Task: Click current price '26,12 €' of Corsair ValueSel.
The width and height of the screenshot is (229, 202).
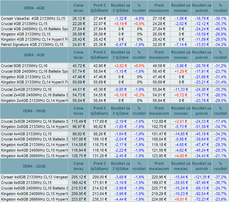Action: click(78, 18)
